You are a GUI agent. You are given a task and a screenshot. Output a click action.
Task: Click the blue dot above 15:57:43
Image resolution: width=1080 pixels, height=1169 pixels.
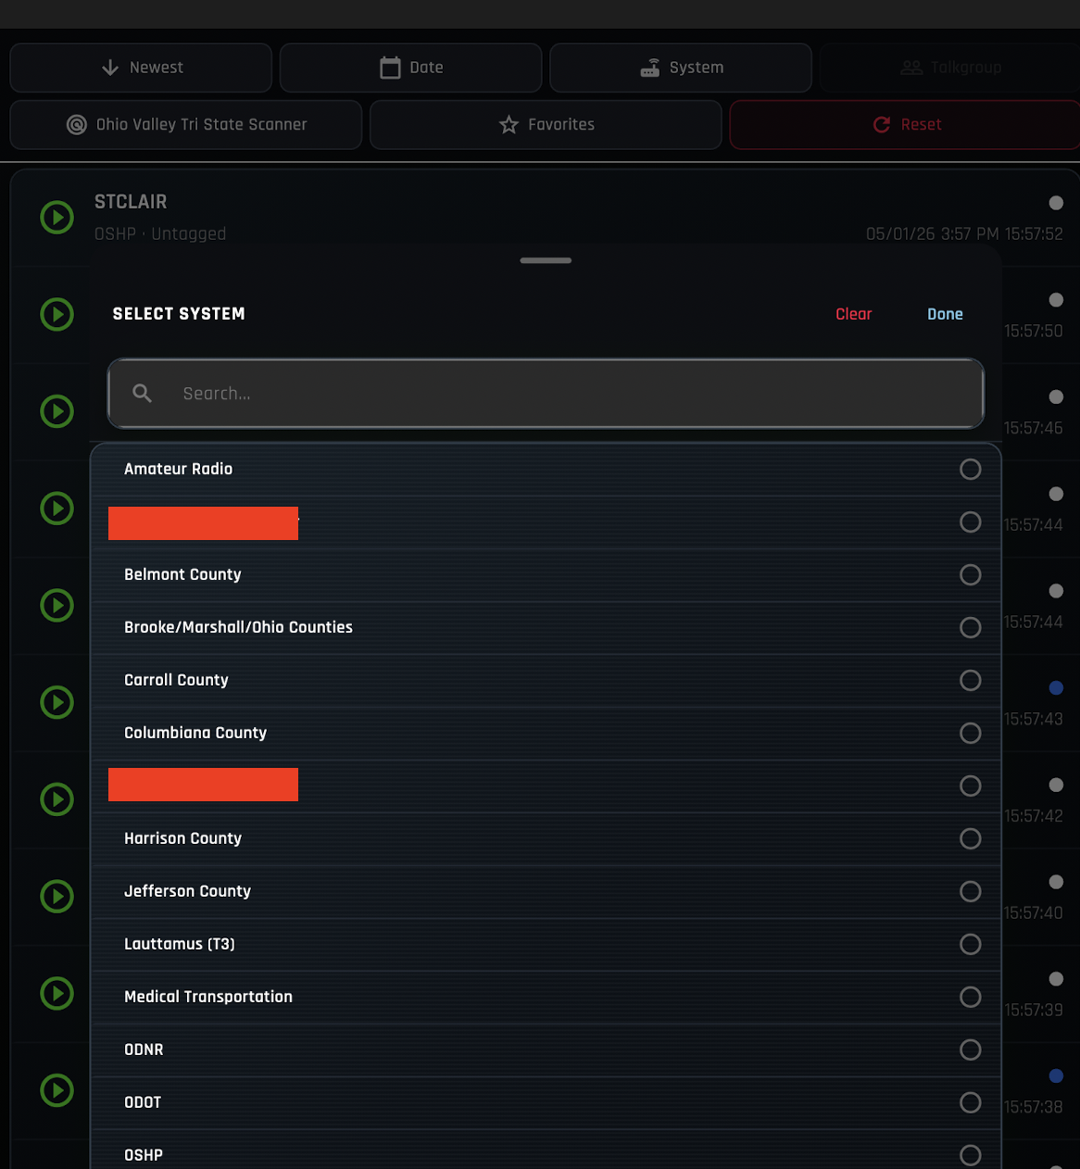click(x=1056, y=688)
